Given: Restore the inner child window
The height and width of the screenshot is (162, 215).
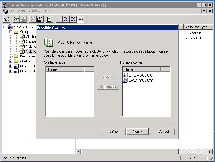Looking at the screenshot, I should click(204, 11).
